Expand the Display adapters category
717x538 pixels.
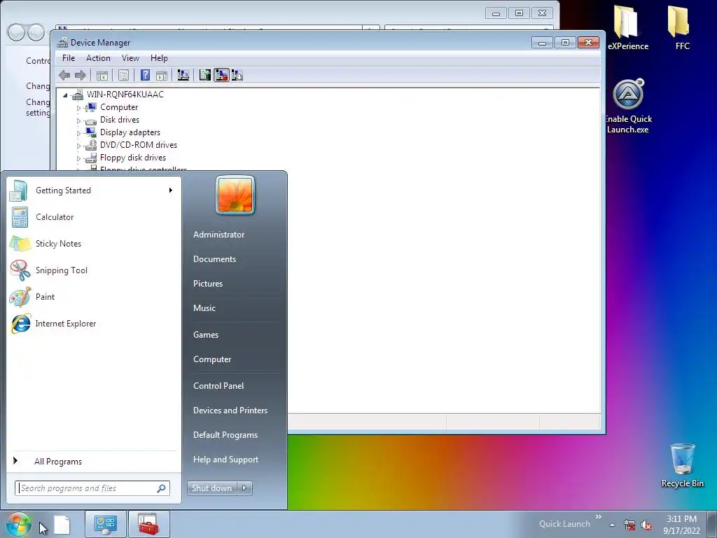pos(78,133)
